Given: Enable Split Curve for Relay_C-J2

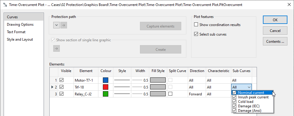Looking at the screenshot, I should click(x=170, y=94).
